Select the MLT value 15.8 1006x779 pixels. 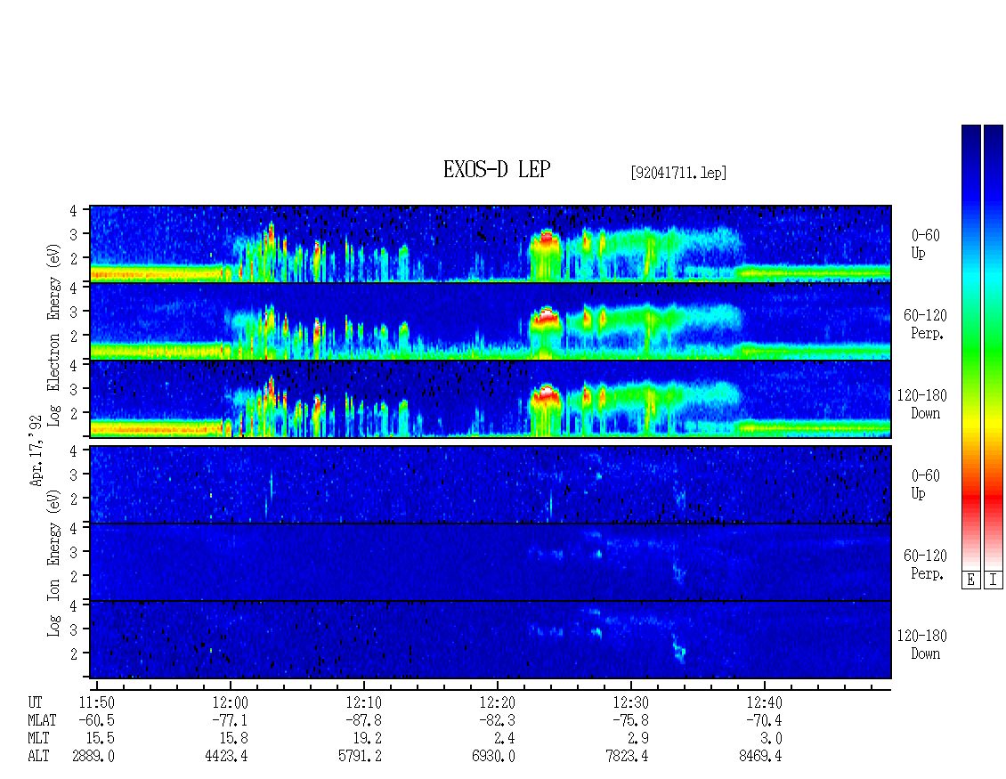tap(233, 739)
